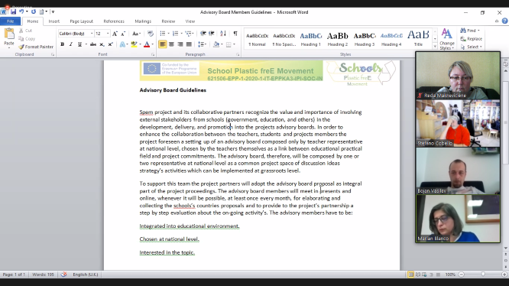Apply yellow text highlight color
Screen dimensions: 509x286
point(134,44)
